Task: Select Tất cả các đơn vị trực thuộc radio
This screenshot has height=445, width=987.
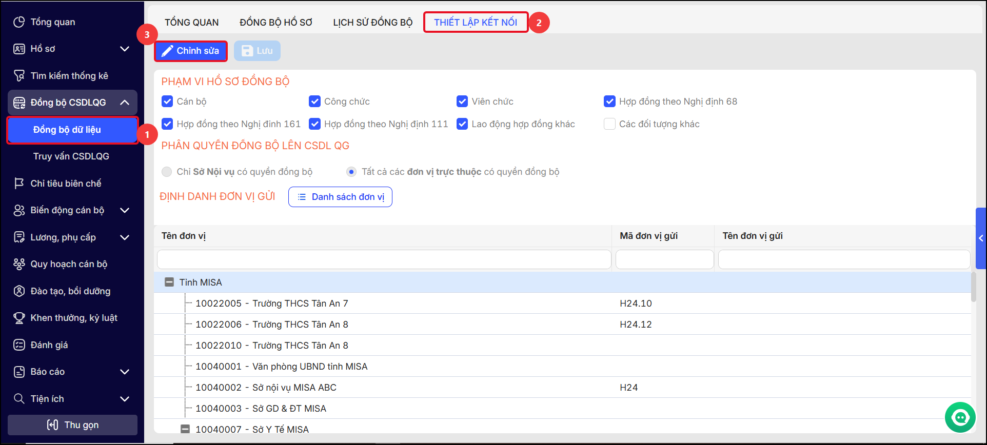Action: [x=351, y=172]
